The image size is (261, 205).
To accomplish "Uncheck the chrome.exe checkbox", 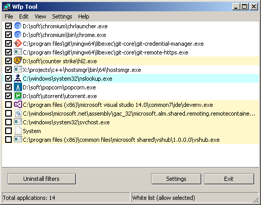I will [x=8, y=35].
